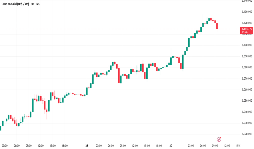Click the 3,090.000 price scale level
The width and height of the screenshot is (254, 149).
[247, 56]
